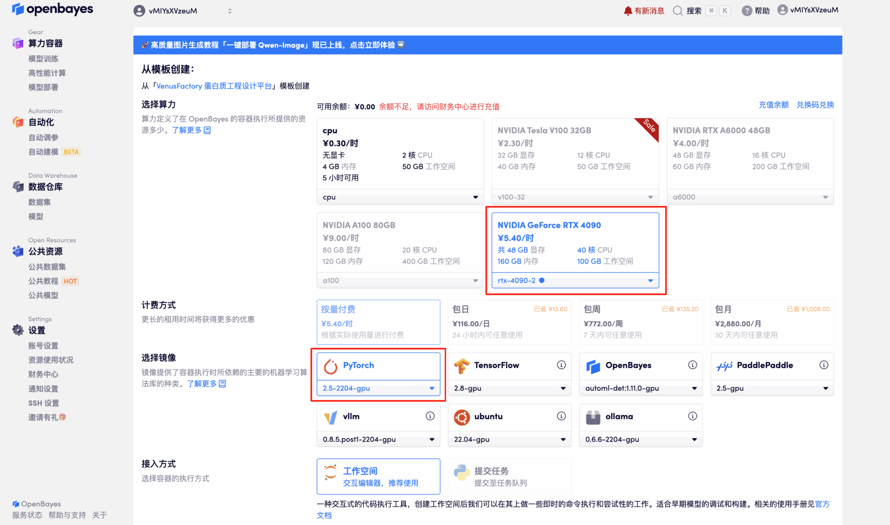This screenshot has height=525, width=890.
Task: Click the PyTorch flame icon
Action: [332, 366]
